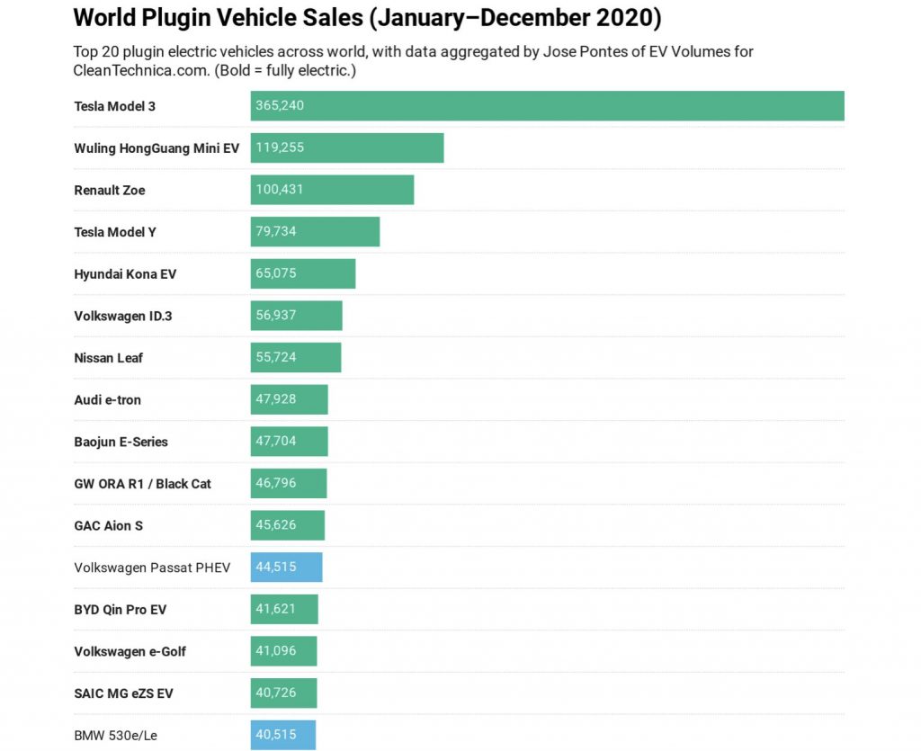Click the 'Wuling HongGuang Mini EV' label
921x751 pixels.
(156, 148)
